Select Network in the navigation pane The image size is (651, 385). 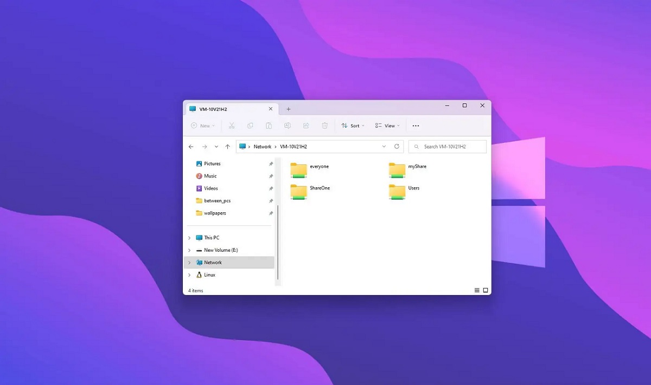pos(229,263)
